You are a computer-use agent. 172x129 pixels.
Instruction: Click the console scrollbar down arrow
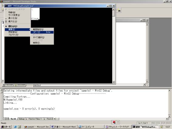point(114,82)
